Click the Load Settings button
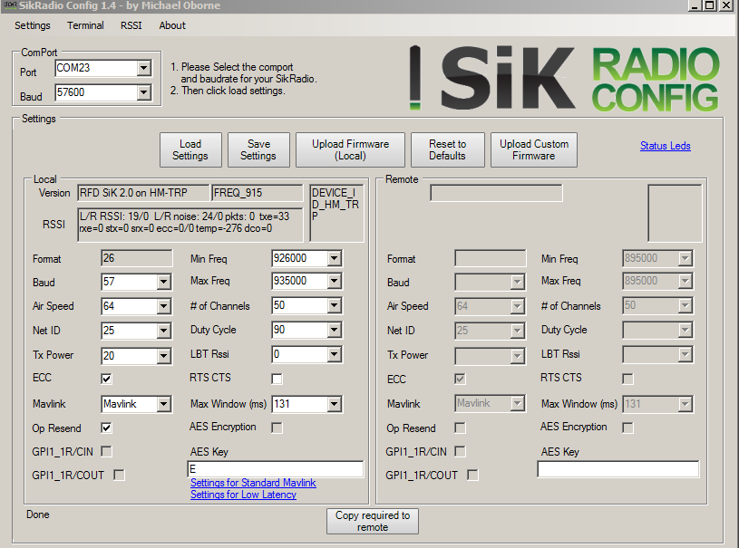The height and width of the screenshot is (548, 739). (190, 149)
